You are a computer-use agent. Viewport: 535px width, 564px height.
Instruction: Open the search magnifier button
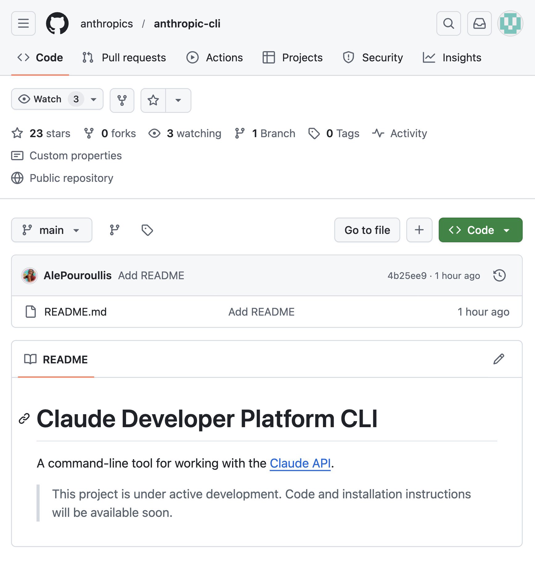point(448,23)
